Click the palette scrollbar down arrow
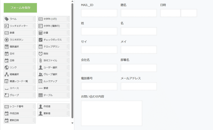The height and width of the screenshot is (130, 213). click(72, 123)
